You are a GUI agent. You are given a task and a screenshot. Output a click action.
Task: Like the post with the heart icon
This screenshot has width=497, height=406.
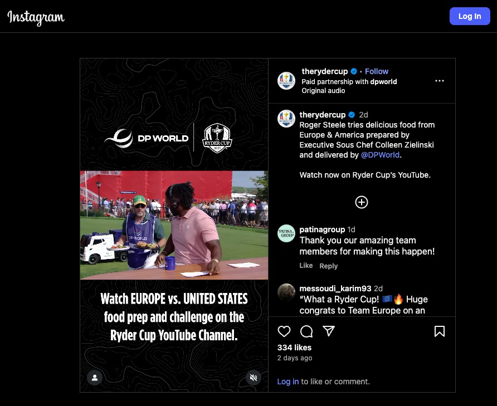pos(284,331)
